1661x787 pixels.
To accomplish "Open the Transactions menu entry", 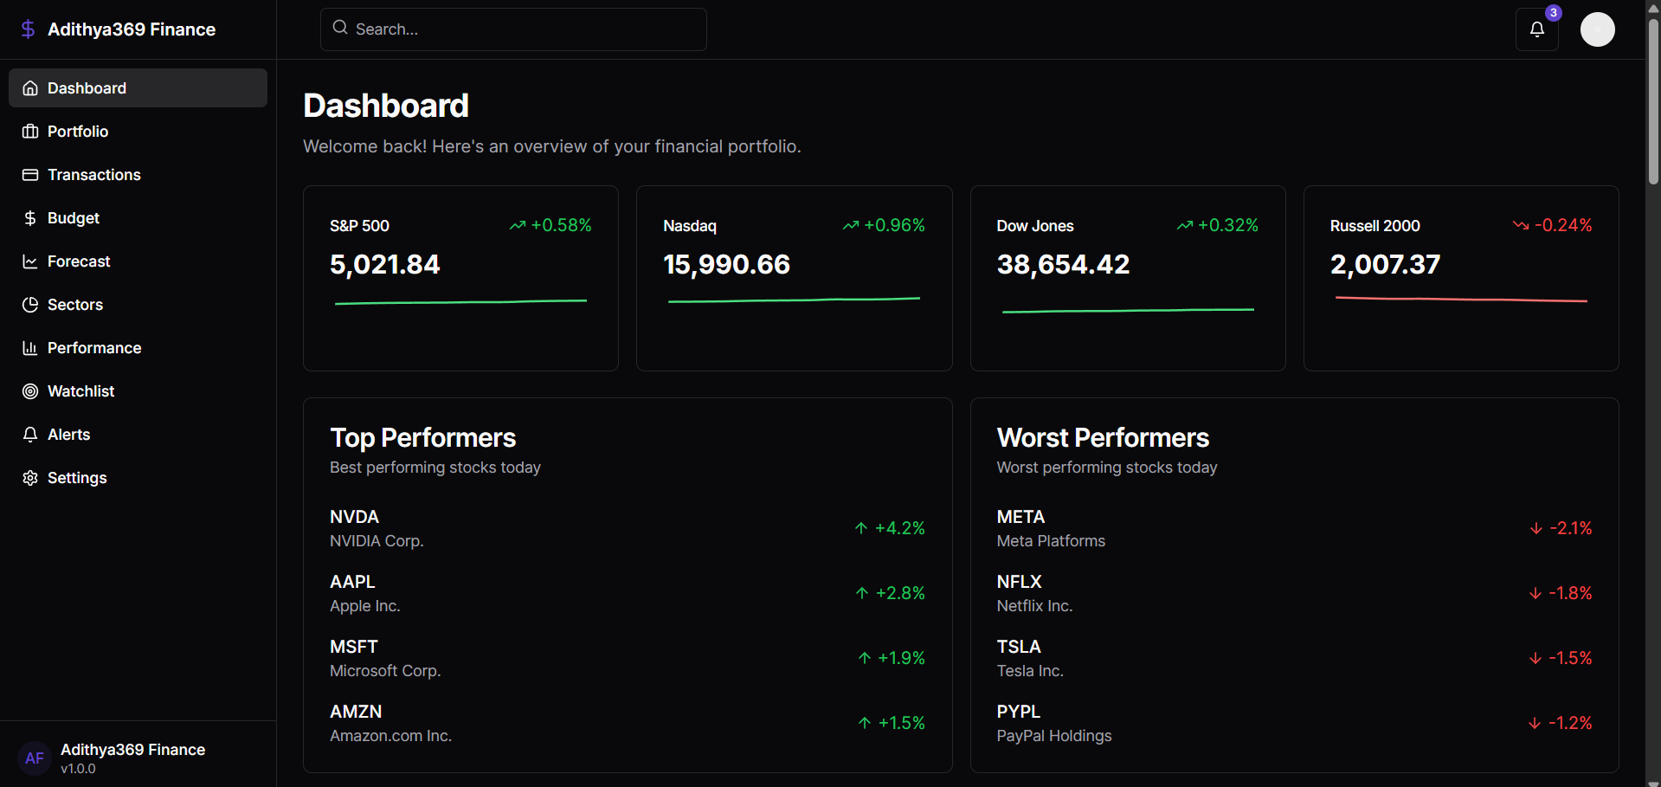I will 93,174.
